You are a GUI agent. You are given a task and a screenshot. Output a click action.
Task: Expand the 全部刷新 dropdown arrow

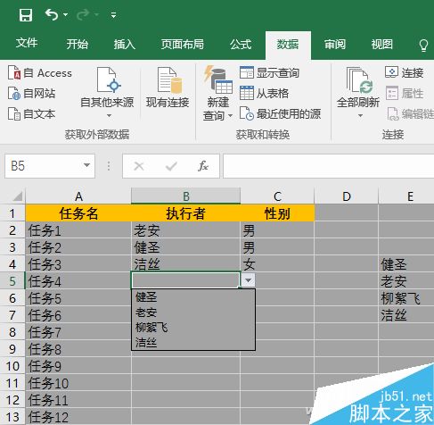point(360,115)
